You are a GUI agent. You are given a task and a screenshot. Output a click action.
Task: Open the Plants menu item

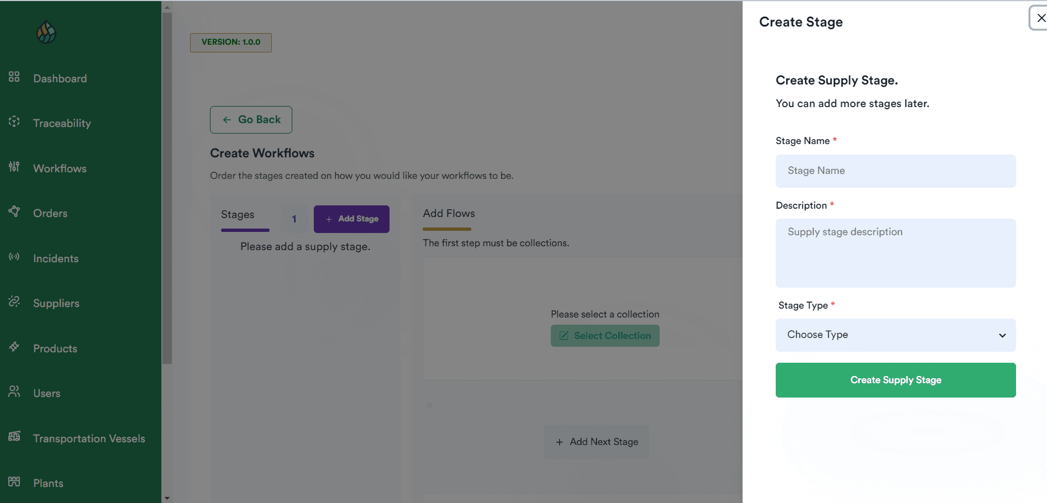48,483
